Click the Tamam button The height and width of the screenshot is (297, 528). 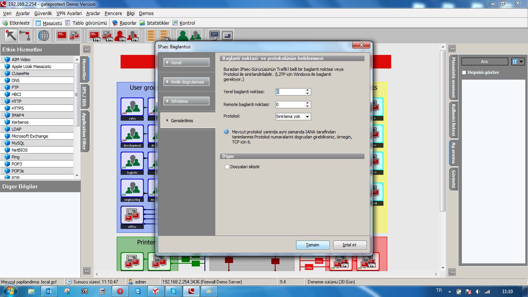click(x=313, y=245)
